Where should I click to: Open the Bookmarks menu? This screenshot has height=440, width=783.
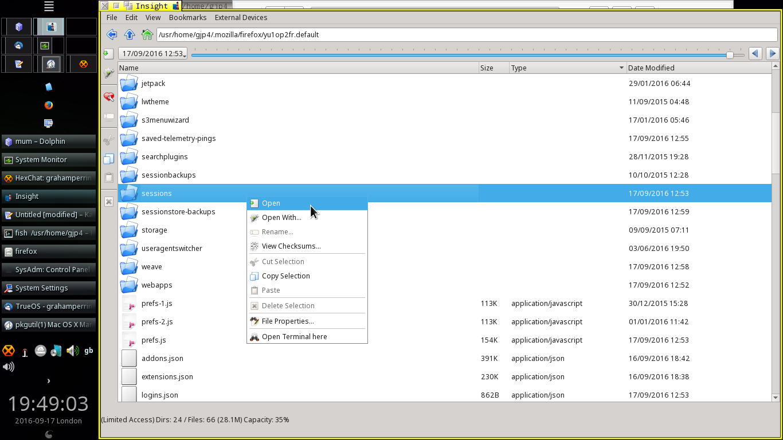187,17
